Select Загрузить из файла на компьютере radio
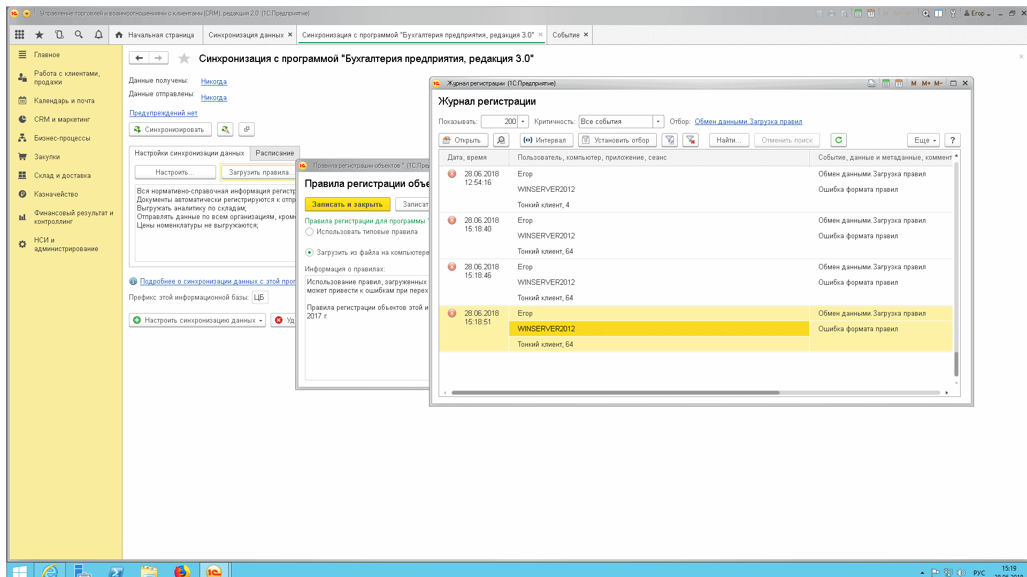 pos(309,253)
